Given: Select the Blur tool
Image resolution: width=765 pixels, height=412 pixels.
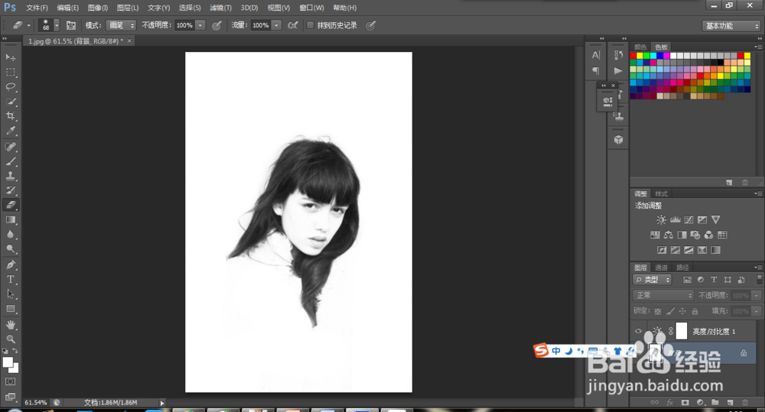Looking at the screenshot, I should click(x=10, y=235).
